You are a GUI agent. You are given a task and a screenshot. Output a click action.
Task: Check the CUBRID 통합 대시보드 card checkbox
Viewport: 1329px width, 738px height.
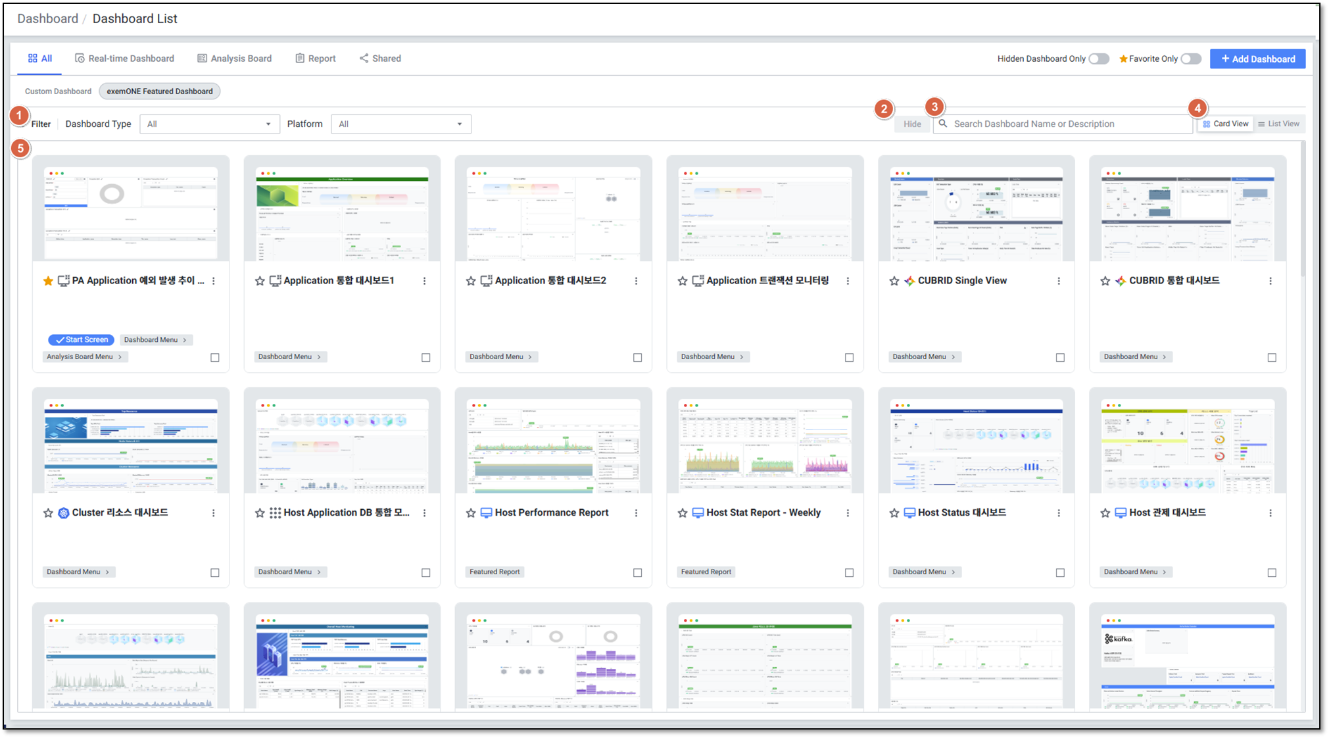pos(1272,357)
